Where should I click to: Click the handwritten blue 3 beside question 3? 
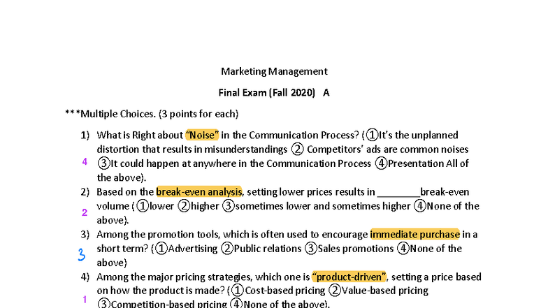point(82,255)
